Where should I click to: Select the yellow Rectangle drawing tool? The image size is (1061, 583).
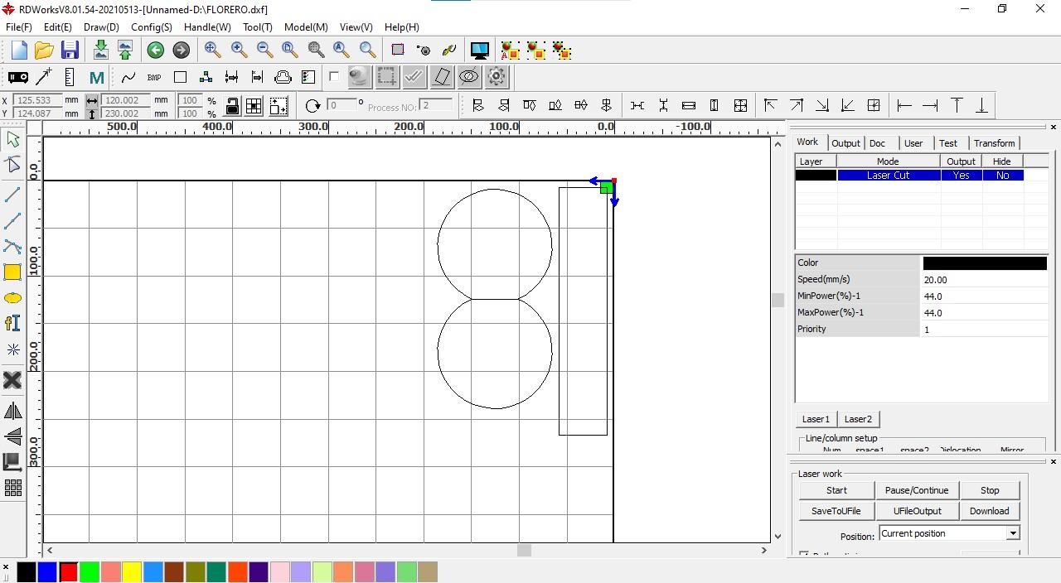point(12,272)
